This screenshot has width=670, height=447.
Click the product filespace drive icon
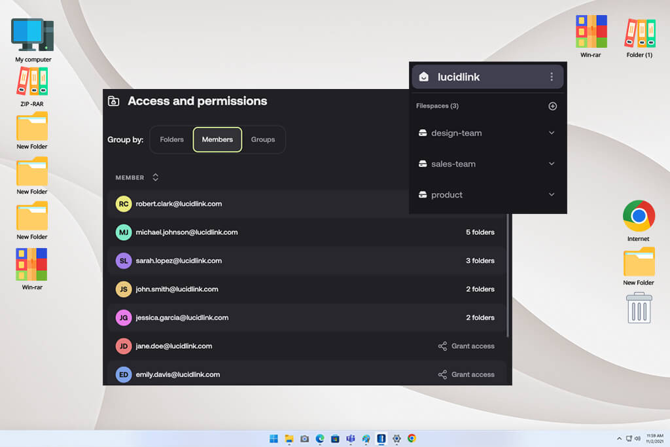[423, 194]
